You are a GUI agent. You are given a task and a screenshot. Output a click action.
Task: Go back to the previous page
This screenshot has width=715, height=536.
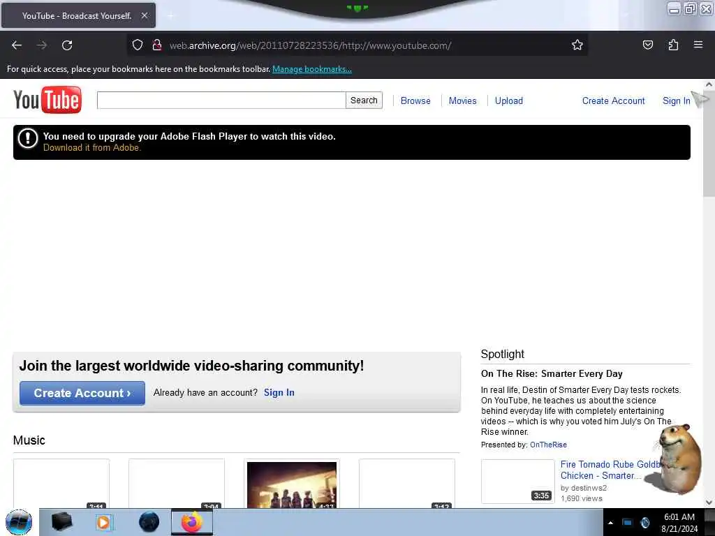[x=17, y=45]
